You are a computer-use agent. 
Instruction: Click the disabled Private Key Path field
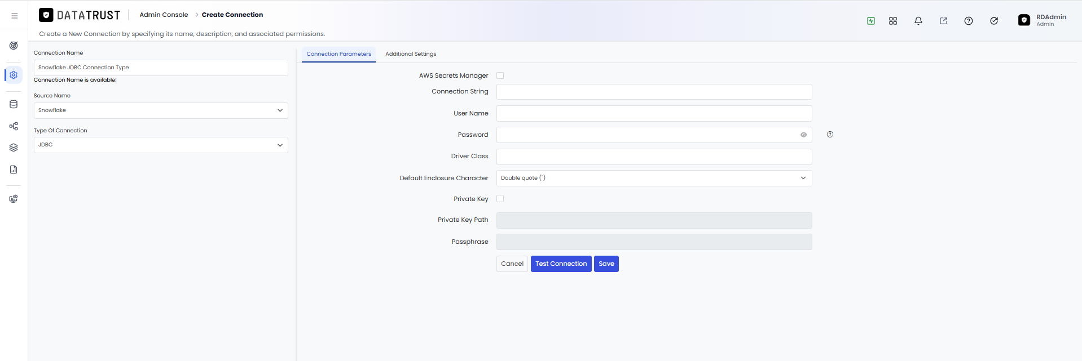coord(654,220)
